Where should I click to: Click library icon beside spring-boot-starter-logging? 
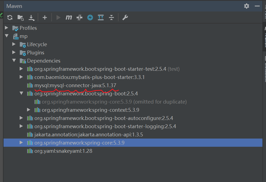coord(30,126)
